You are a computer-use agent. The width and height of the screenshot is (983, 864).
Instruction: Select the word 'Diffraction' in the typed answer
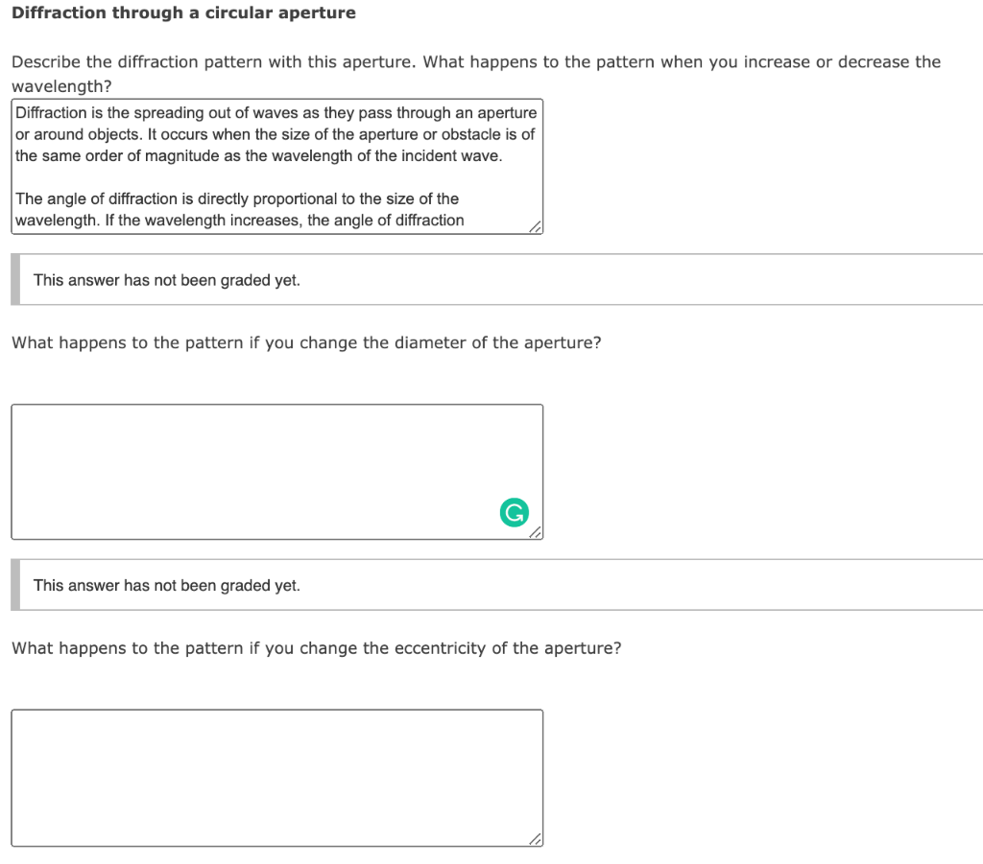(x=46, y=112)
